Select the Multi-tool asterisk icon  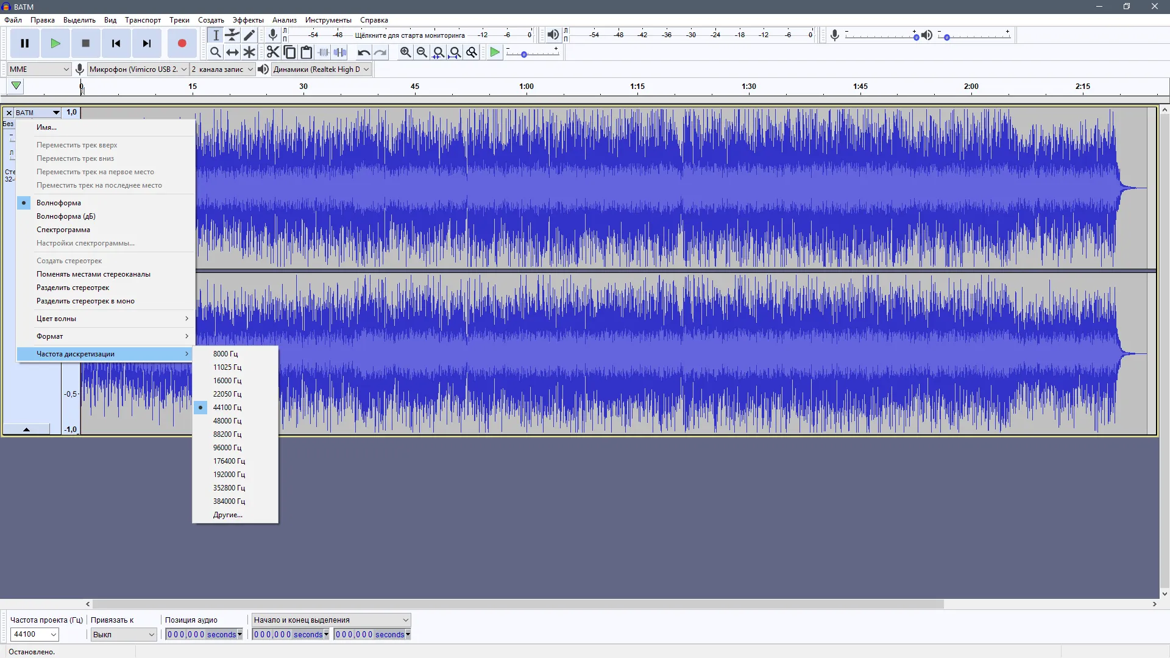(249, 52)
